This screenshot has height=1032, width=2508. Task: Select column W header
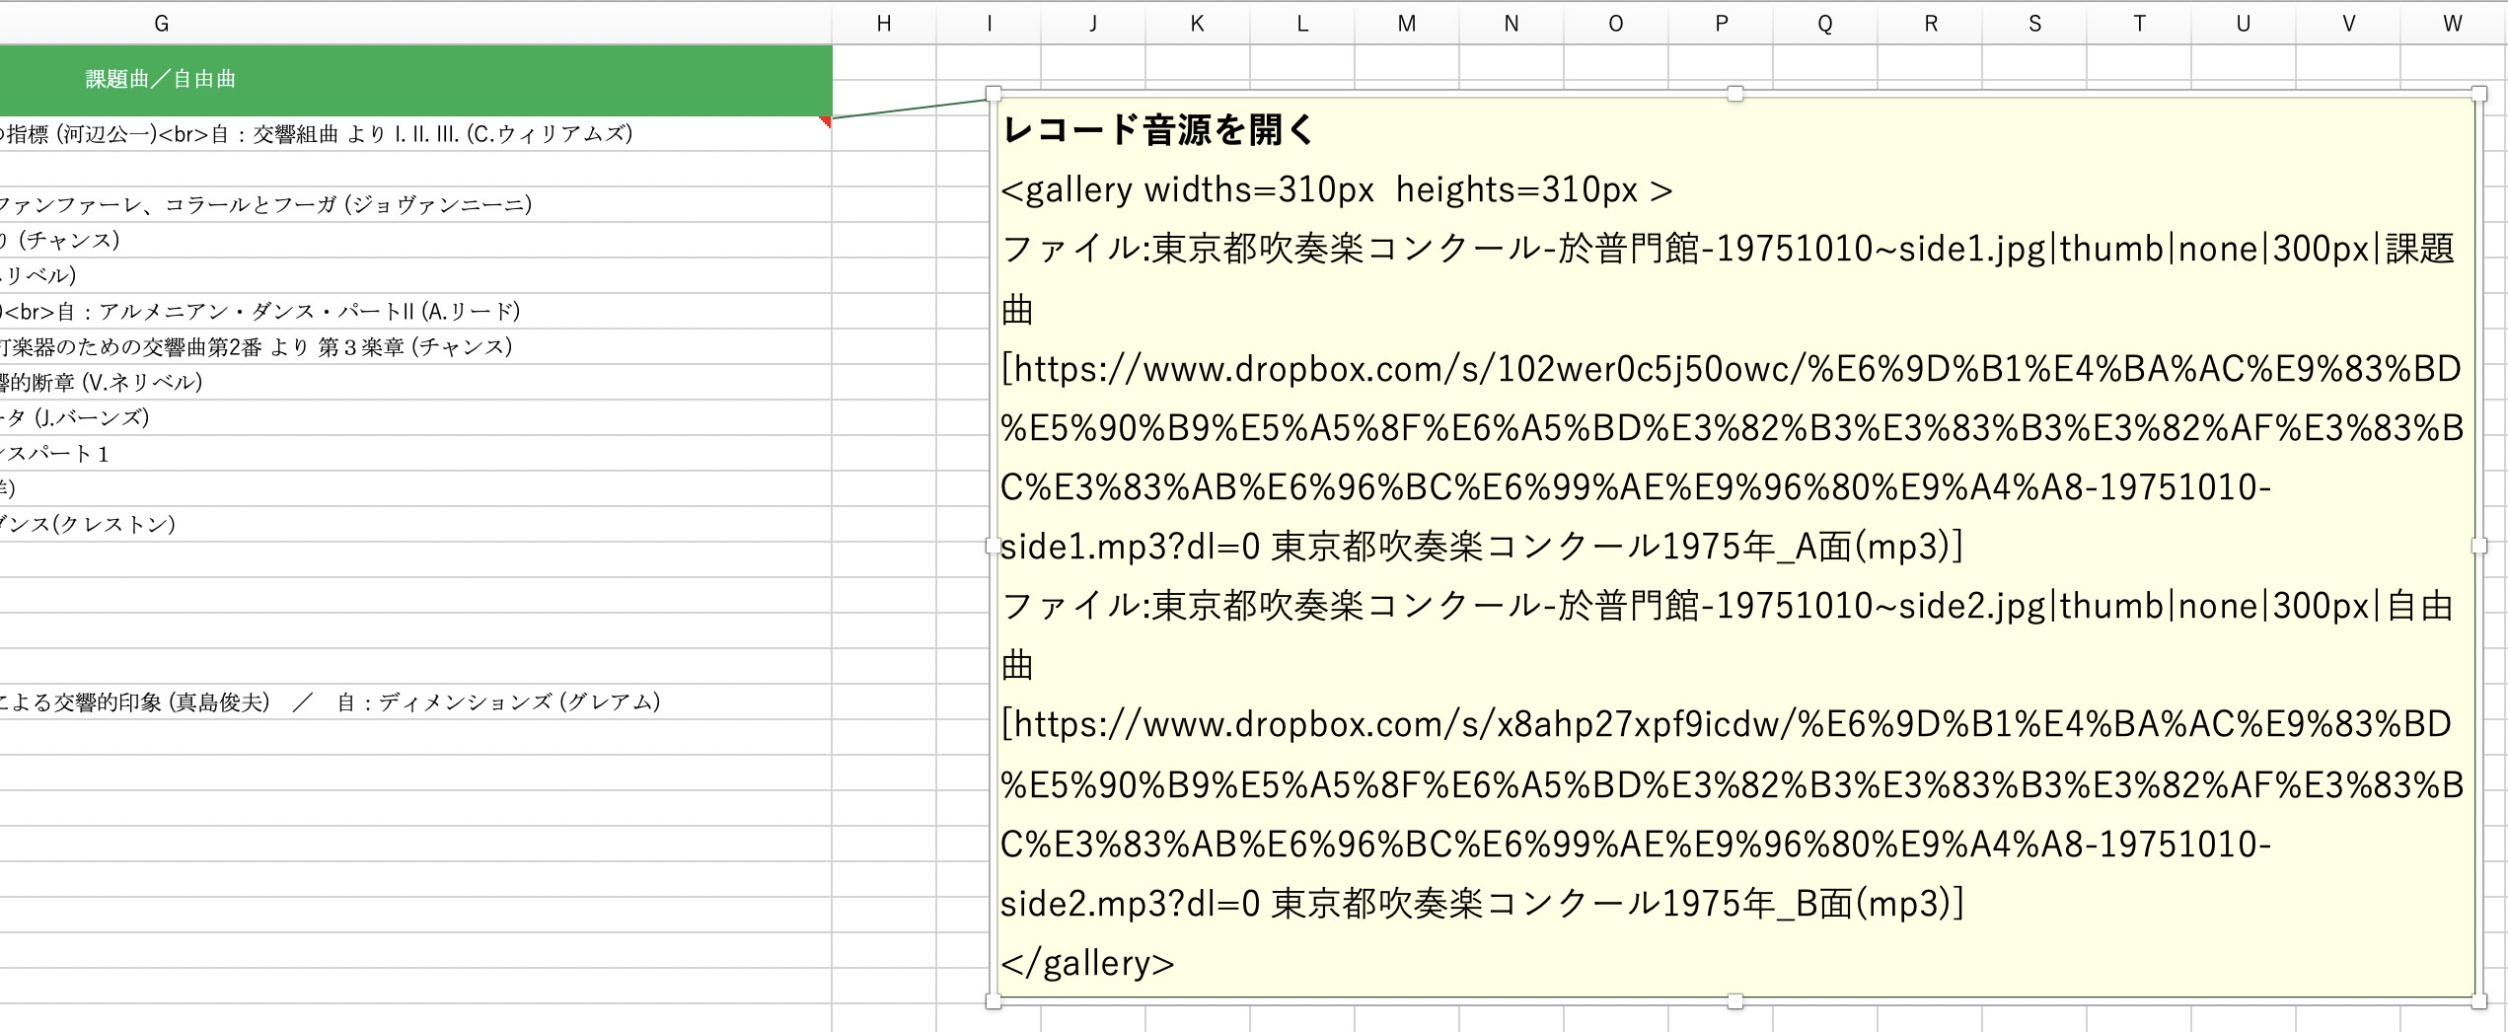click(x=2453, y=24)
